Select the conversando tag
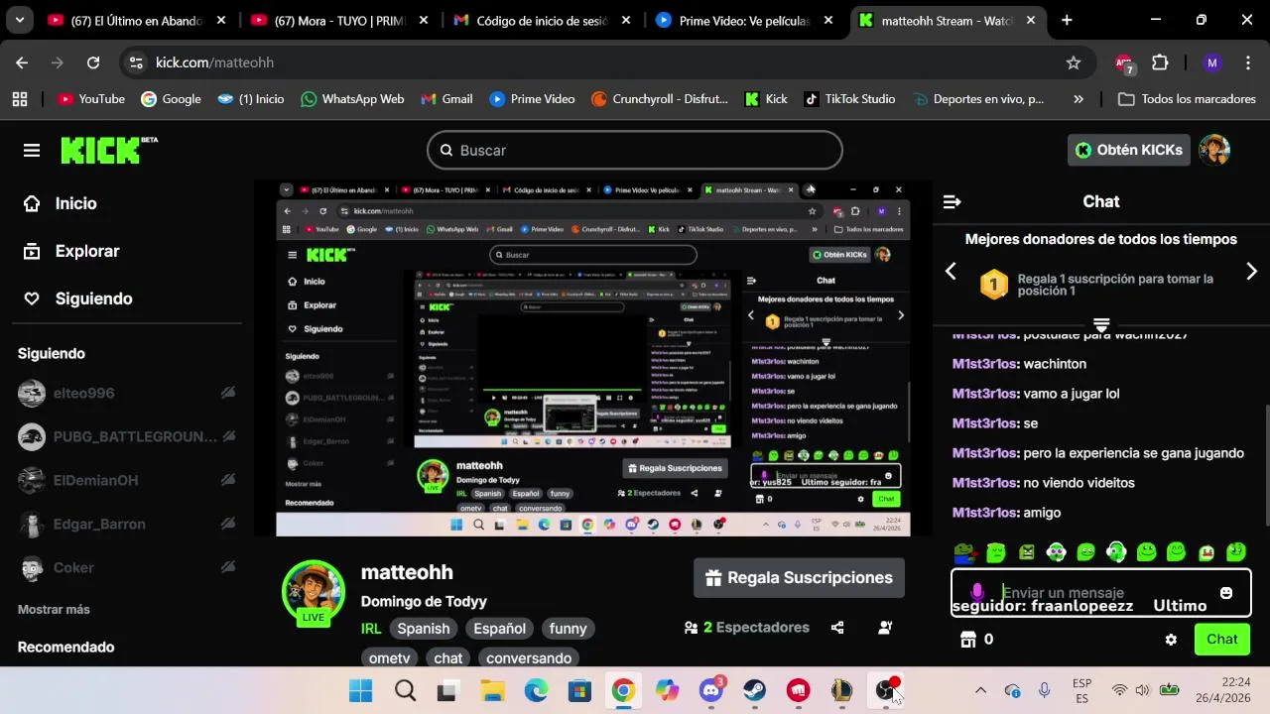1270x714 pixels. [x=529, y=658]
